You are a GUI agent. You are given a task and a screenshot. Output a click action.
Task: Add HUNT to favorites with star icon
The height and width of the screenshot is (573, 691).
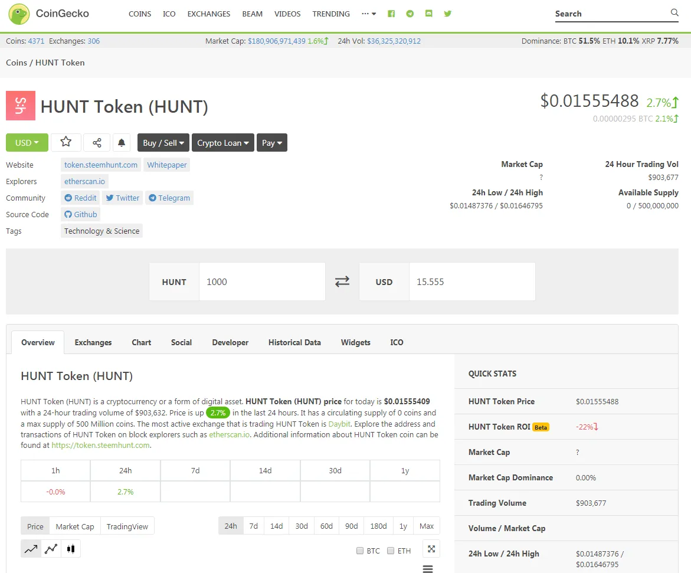(66, 142)
